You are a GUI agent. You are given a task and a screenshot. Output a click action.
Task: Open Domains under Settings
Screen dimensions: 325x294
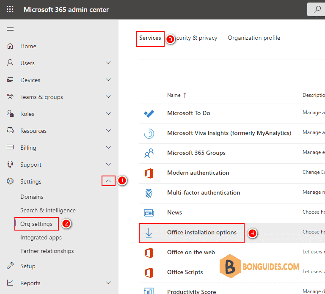click(32, 197)
